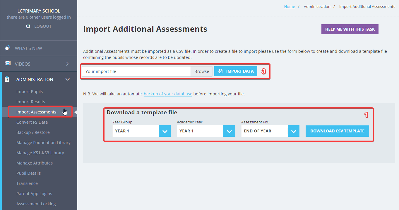
Task: Click the Administration clipboard icon
Action: point(7,79)
